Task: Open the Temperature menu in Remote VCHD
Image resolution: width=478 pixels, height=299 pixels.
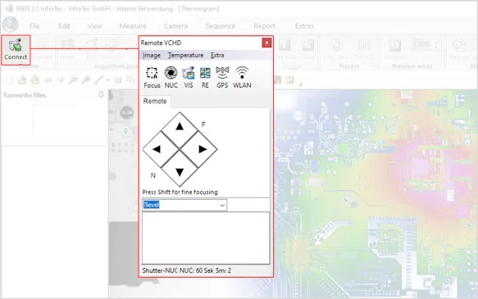Action: (185, 55)
